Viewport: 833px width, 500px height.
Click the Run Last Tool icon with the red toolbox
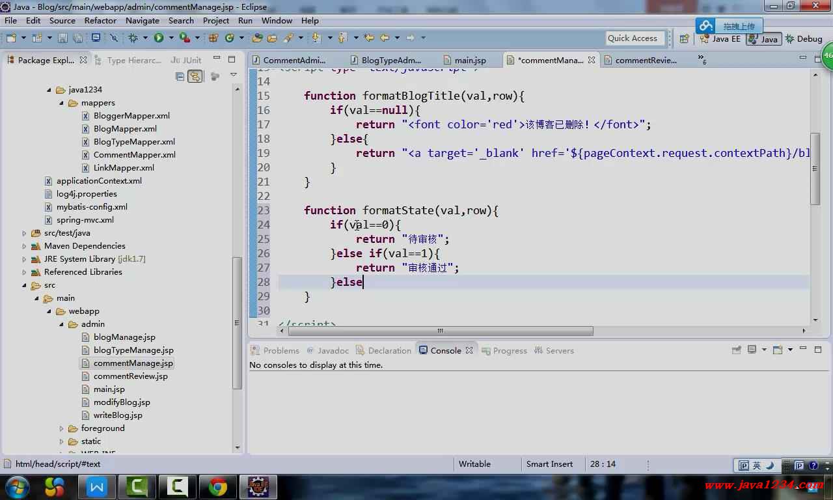point(184,38)
